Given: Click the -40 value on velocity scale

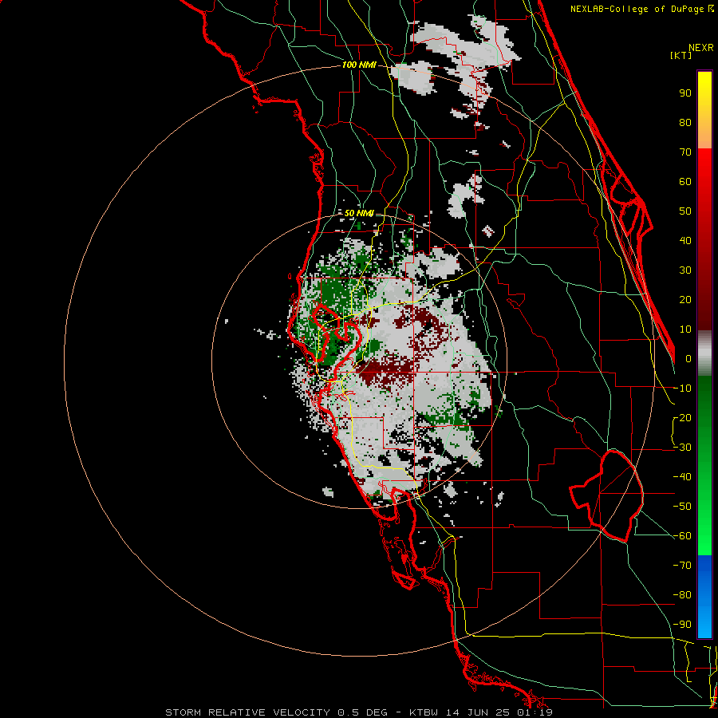Looking at the screenshot, I should click(x=682, y=477).
